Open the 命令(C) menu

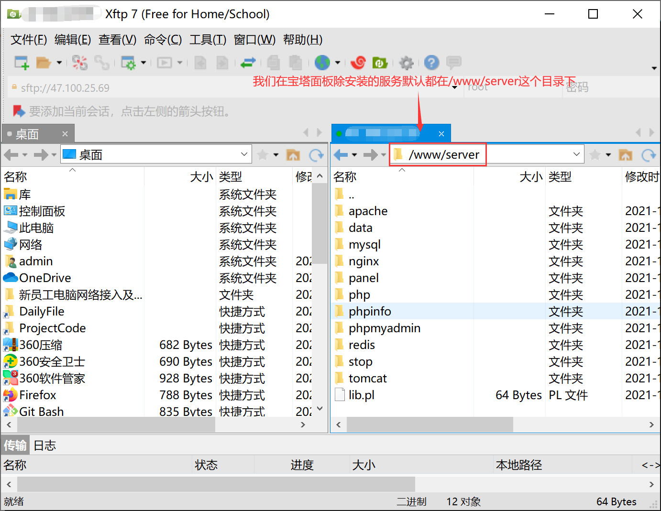point(163,40)
